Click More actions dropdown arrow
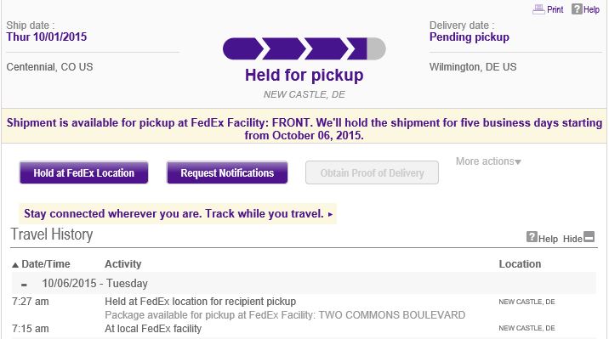 (518, 162)
